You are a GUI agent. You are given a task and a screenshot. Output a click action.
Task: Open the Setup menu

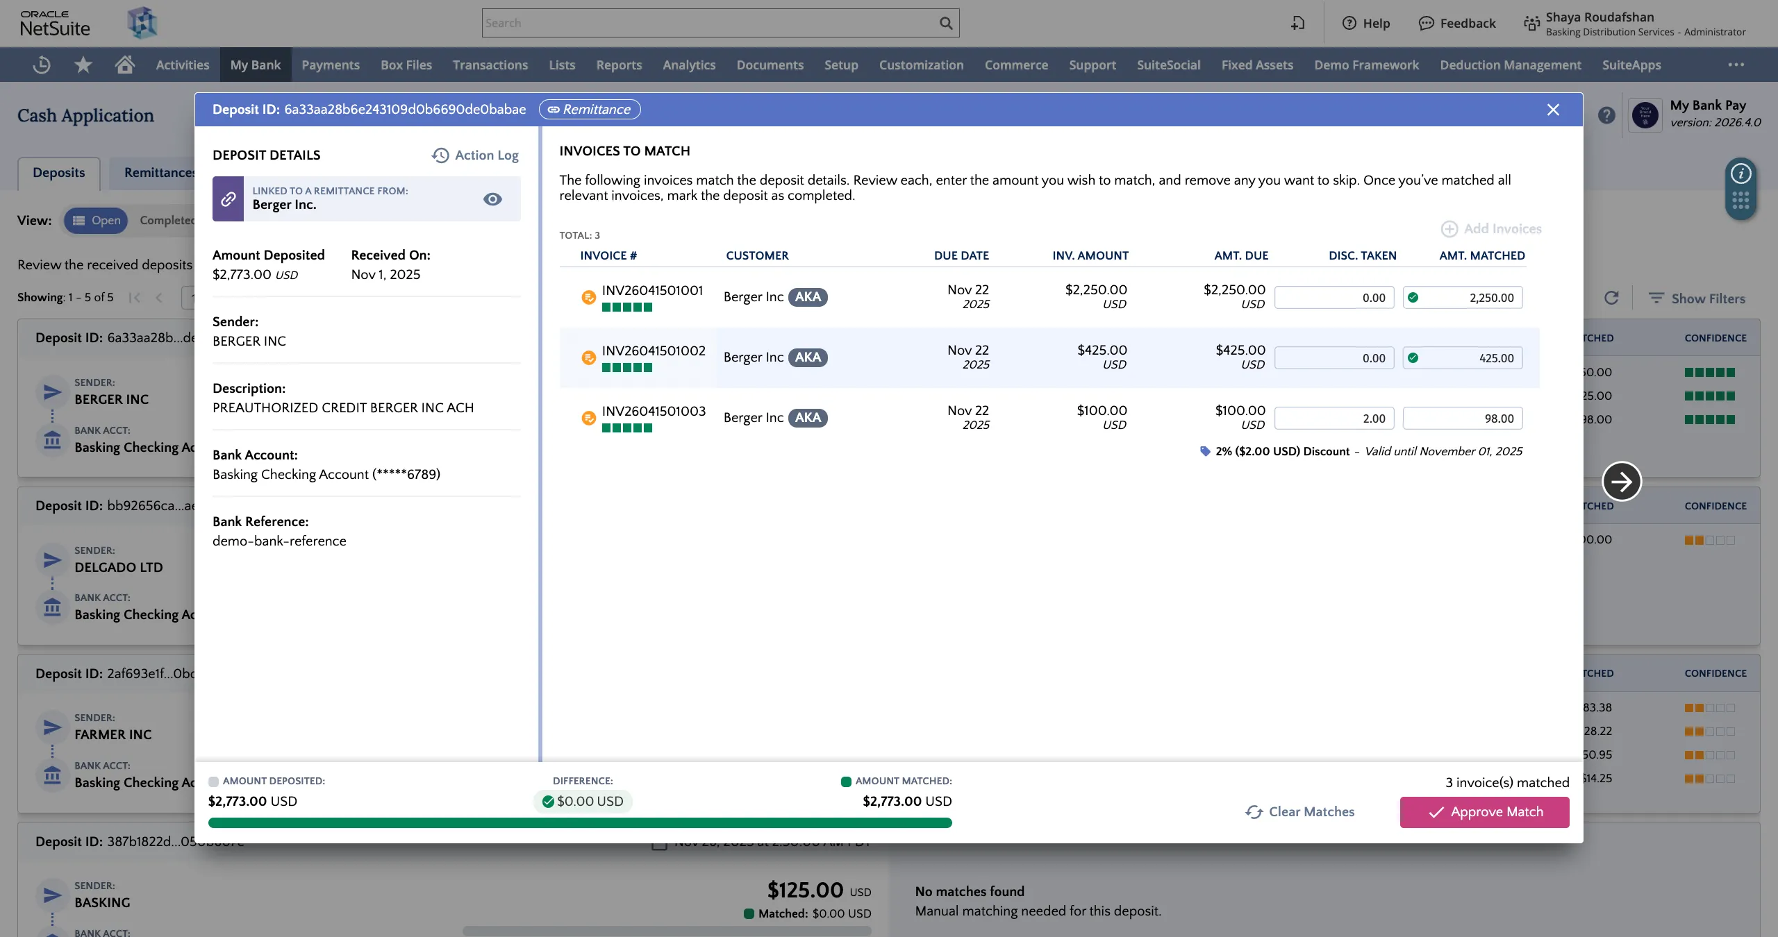[841, 65]
